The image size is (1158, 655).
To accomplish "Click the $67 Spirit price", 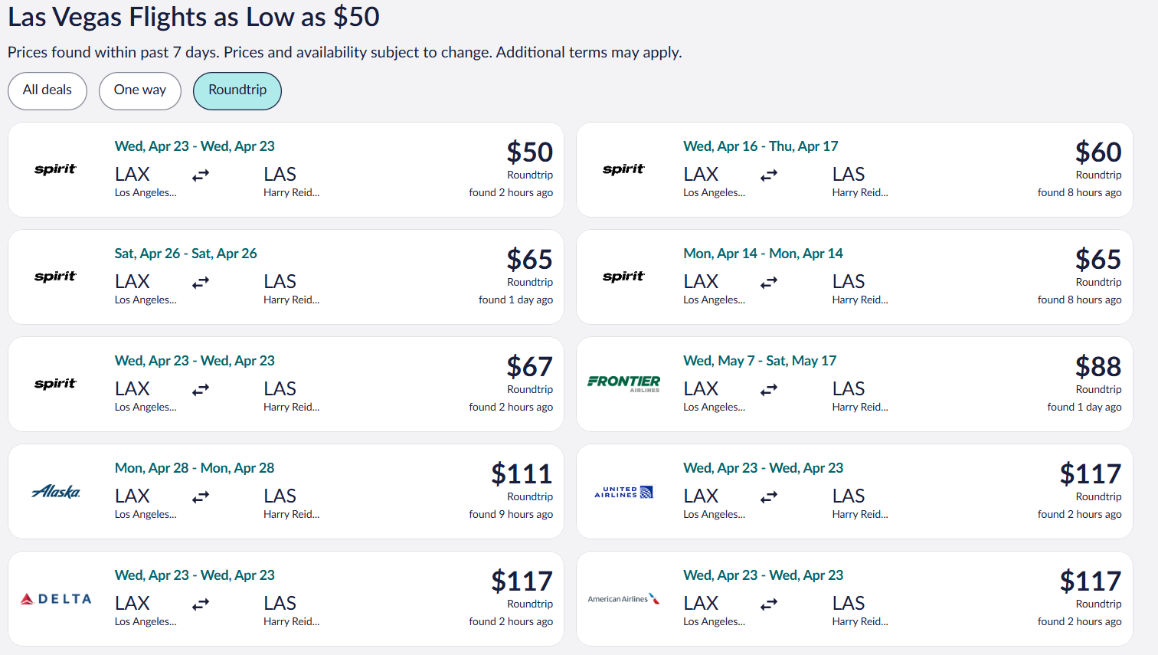I will click(529, 366).
